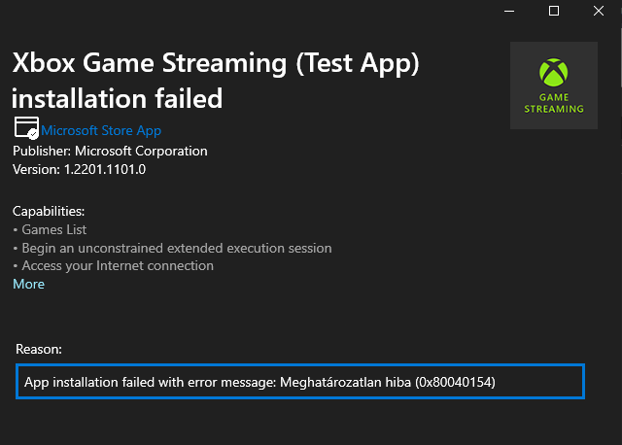The width and height of the screenshot is (622, 445).
Task: Click the GAME STREAMING text in the logo
Action: [554, 103]
